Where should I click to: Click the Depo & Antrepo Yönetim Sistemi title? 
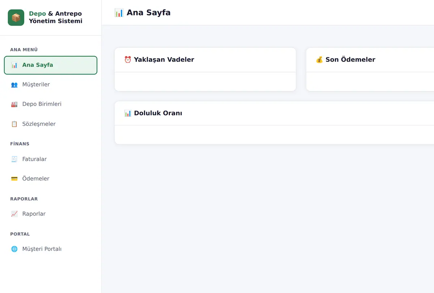(x=56, y=17)
